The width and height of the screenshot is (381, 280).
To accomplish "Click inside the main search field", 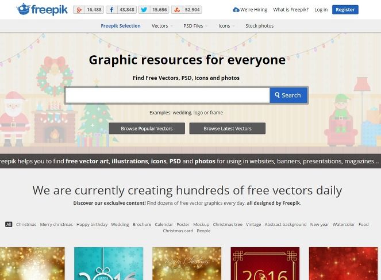I will click(167, 95).
